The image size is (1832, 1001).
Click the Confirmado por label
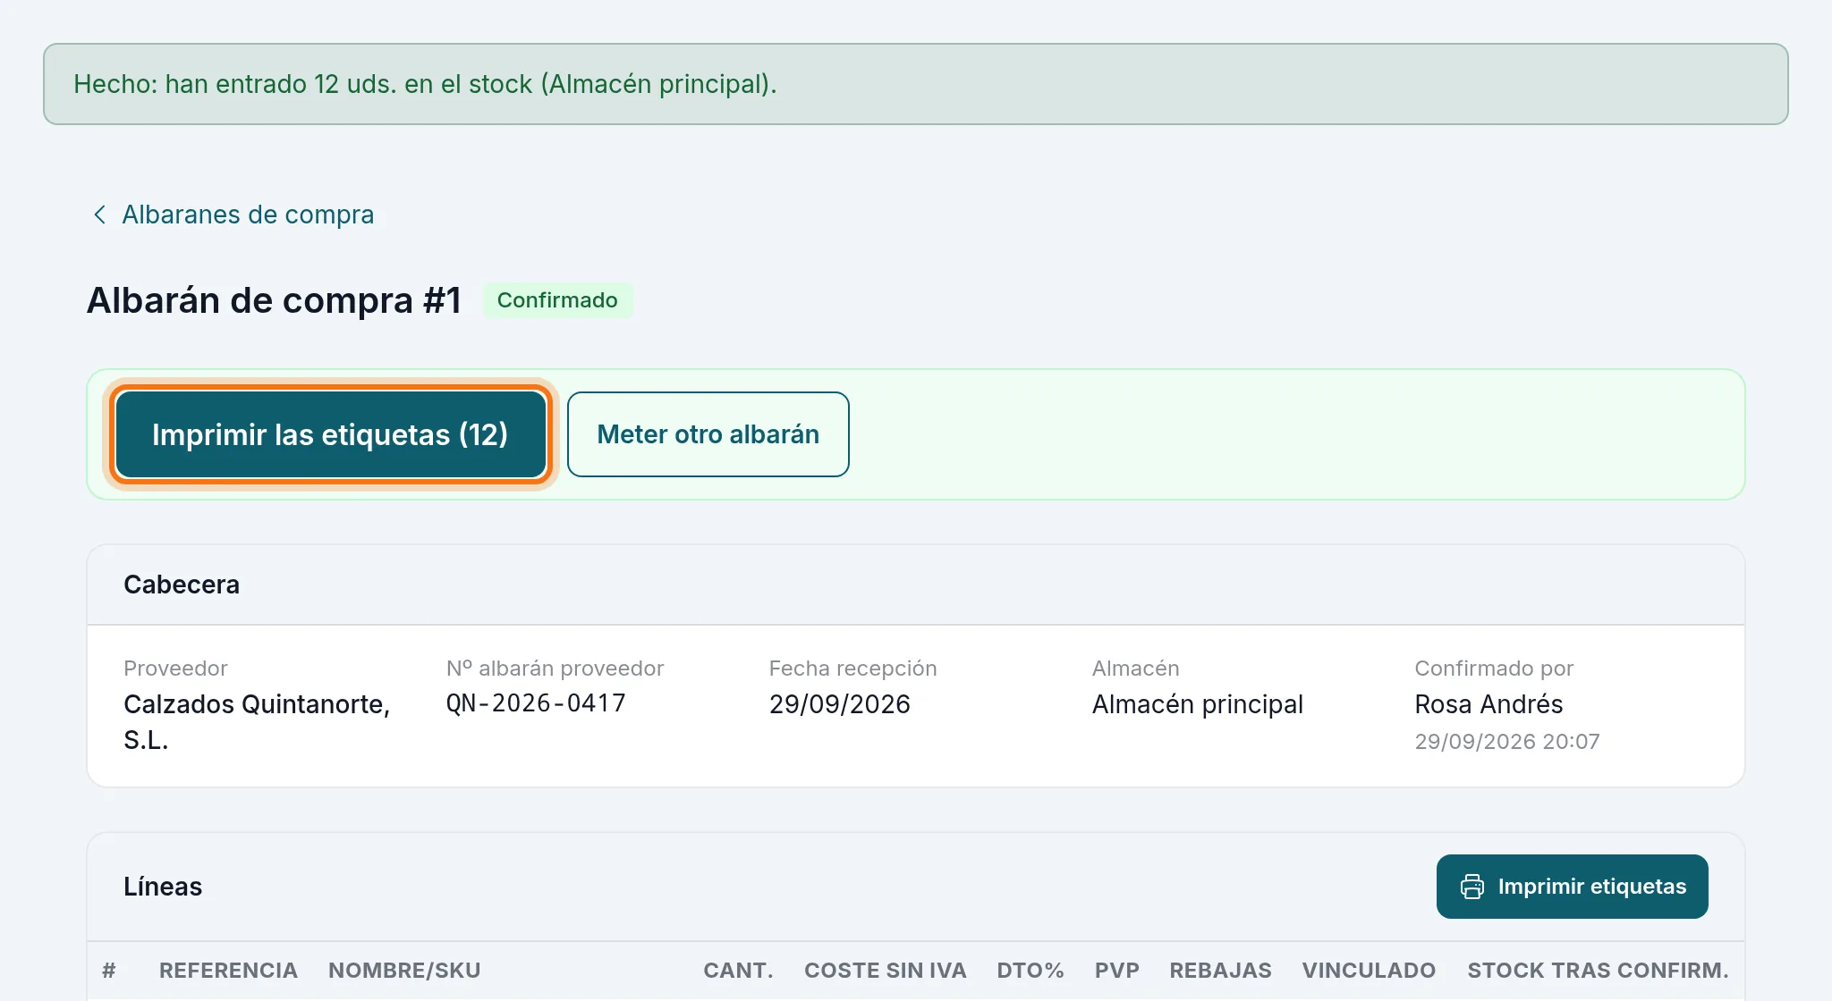(1493, 669)
